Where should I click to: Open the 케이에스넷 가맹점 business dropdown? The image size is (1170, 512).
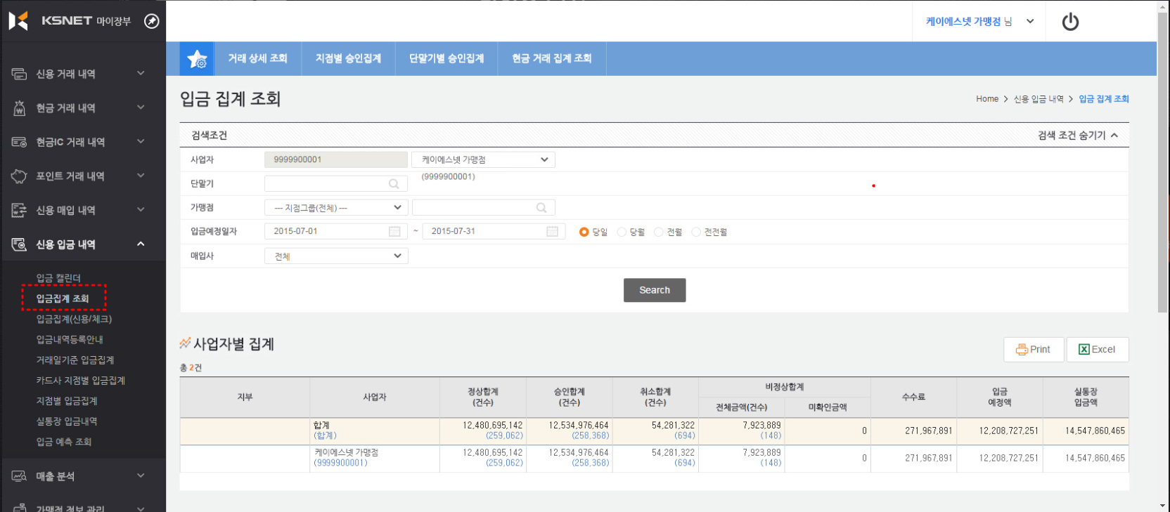tap(483, 159)
